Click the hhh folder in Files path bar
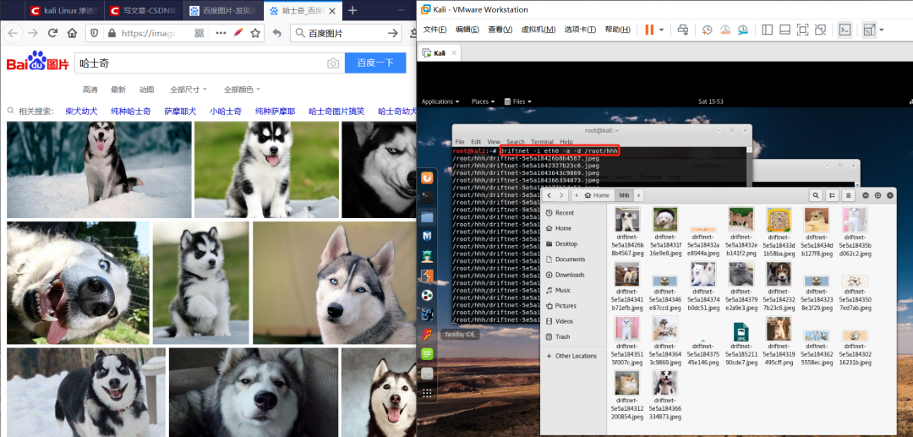The height and width of the screenshot is (437, 913). [x=624, y=195]
